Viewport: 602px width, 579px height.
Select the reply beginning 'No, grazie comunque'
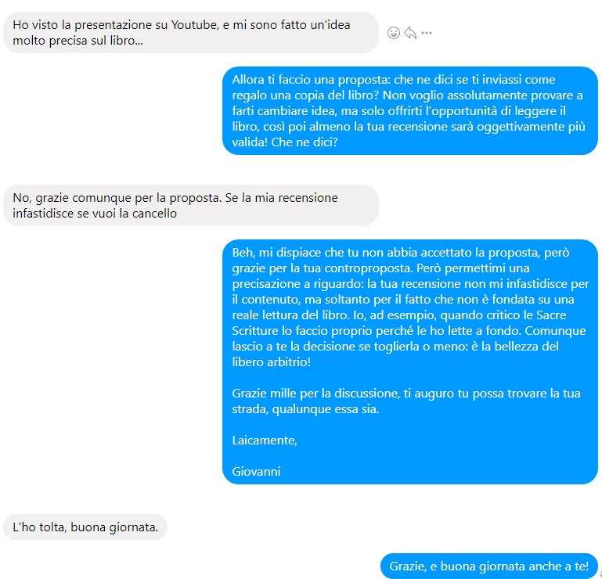[x=191, y=205]
